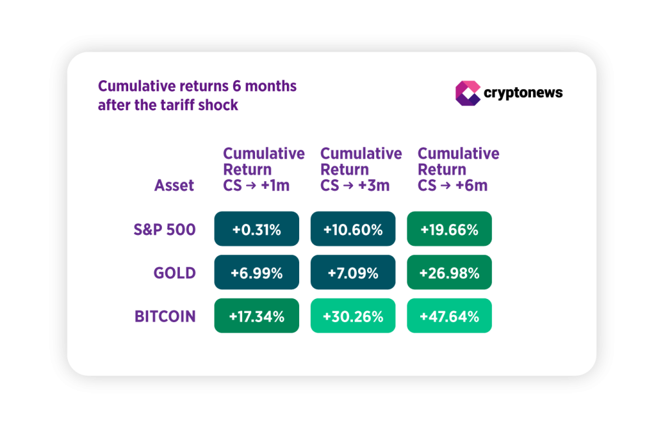Click the BITCOIN row label
This screenshot has height=427, width=663.
[x=165, y=316]
